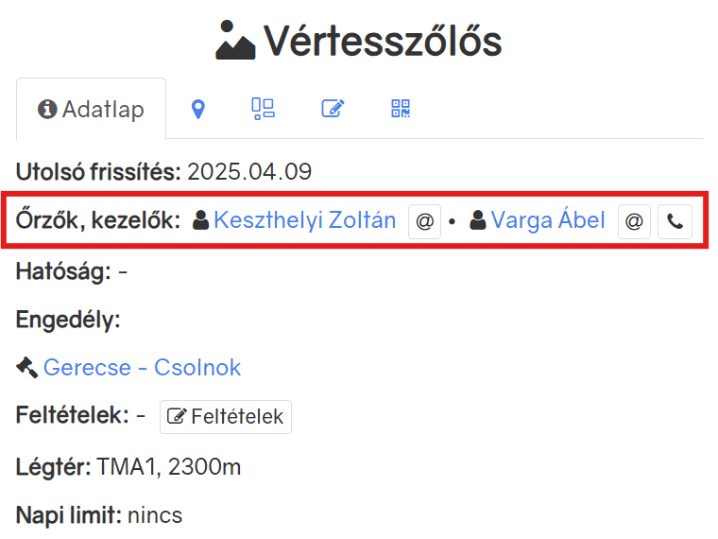Email Keszthelyi Zoltán via @ button
The width and height of the screenshot is (718, 539).
coord(424,222)
